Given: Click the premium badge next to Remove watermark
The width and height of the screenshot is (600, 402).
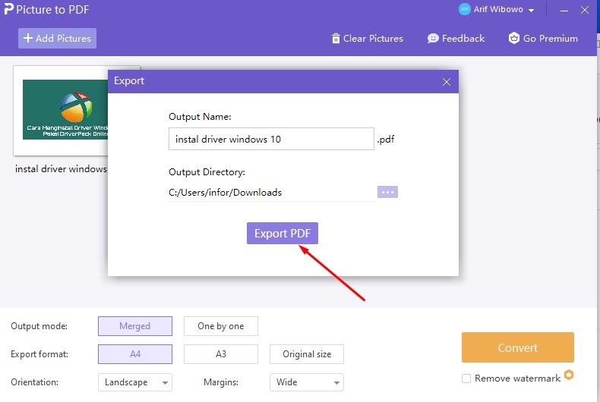Looking at the screenshot, I should (x=569, y=375).
